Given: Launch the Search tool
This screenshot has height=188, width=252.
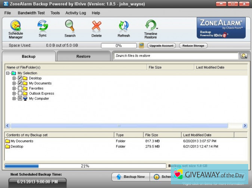Looking at the screenshot, I should (x=70, y=29).
